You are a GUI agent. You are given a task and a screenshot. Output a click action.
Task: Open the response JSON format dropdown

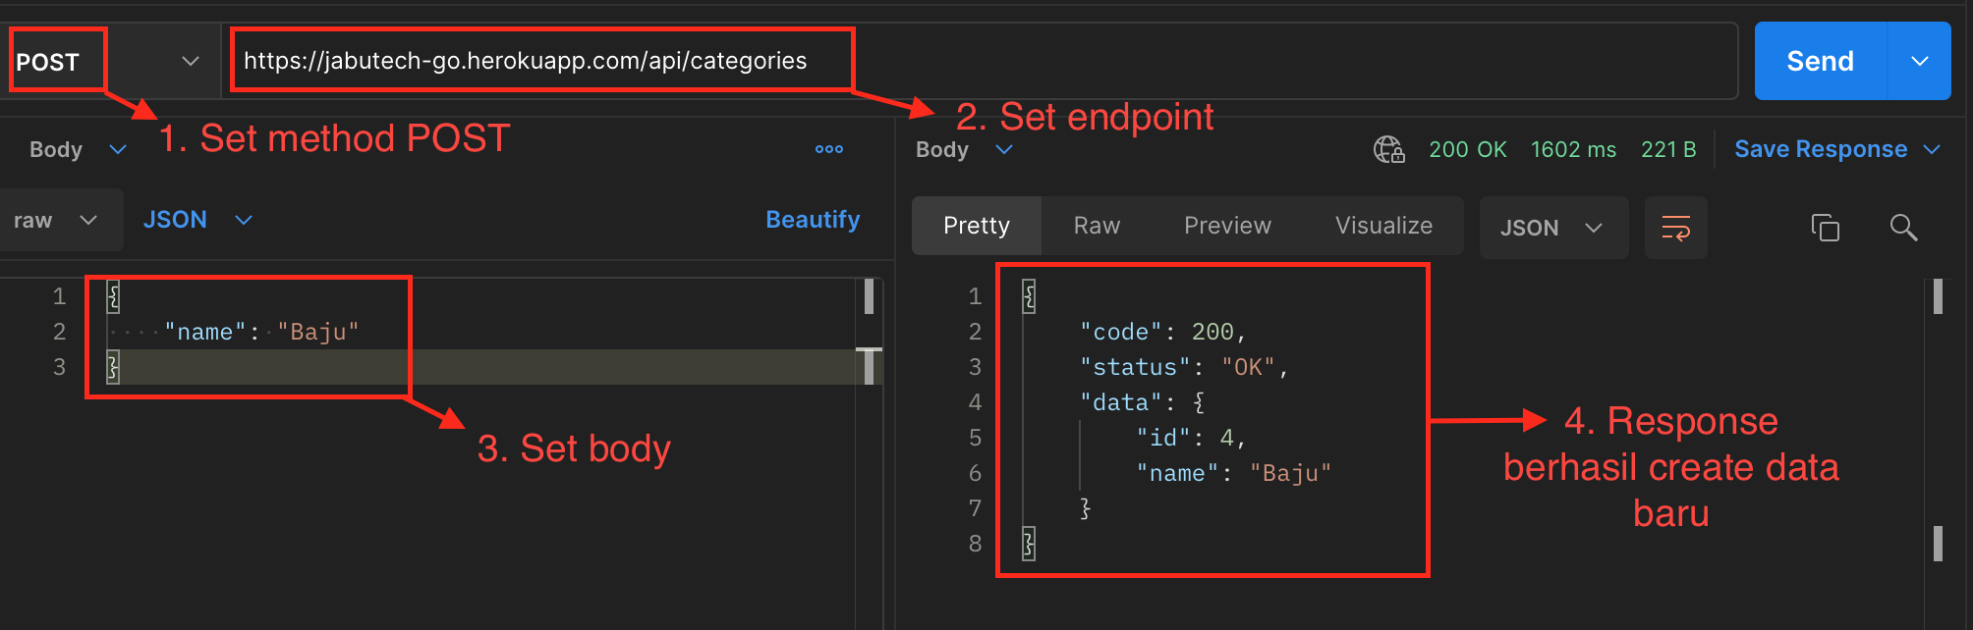[x=1552, y=228]
